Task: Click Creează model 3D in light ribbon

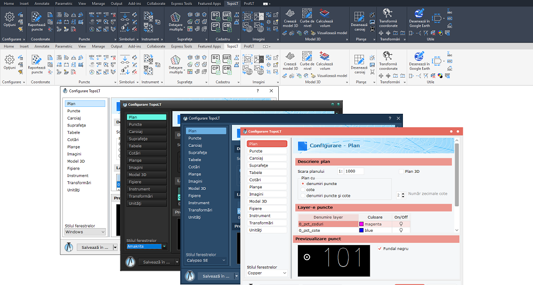Action: (290, 61)
